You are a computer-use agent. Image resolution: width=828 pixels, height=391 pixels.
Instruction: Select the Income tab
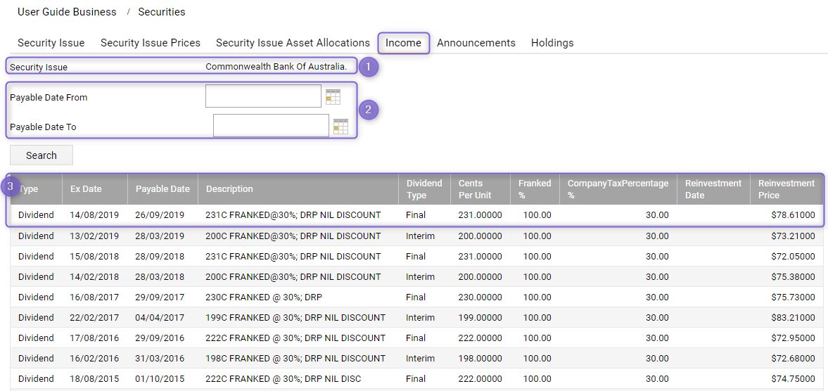tap(403, 43)
